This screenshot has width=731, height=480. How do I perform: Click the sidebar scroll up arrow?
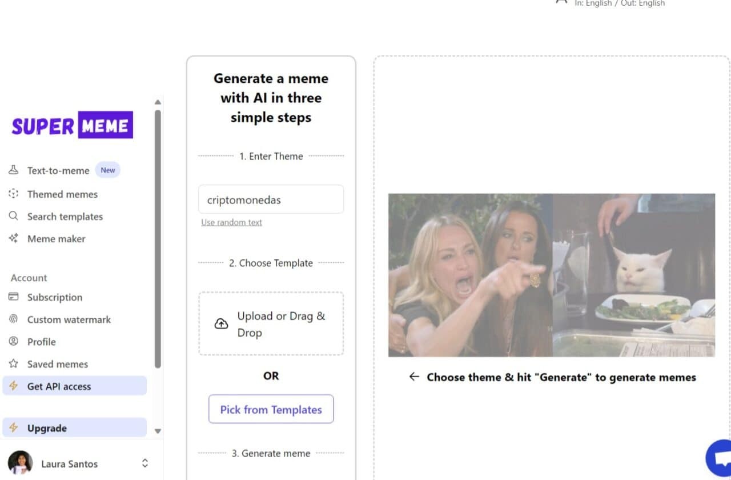coord(158,102)
